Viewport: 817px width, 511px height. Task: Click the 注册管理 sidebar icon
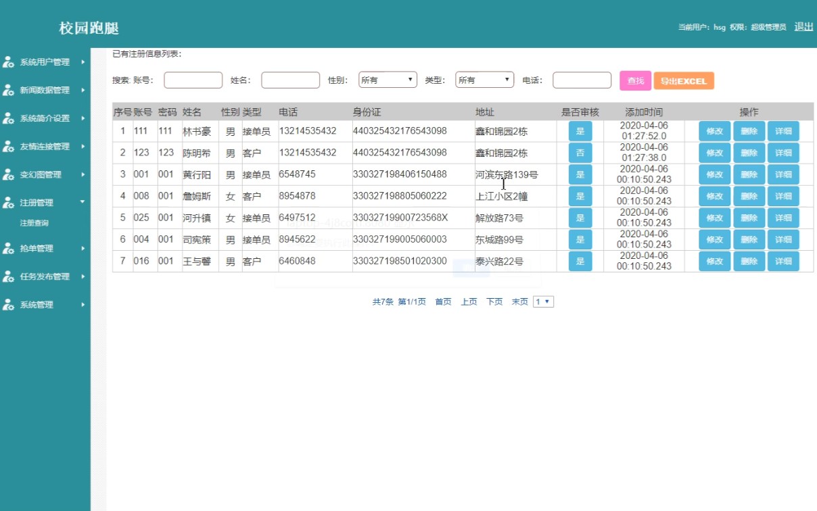click(9, 202)
